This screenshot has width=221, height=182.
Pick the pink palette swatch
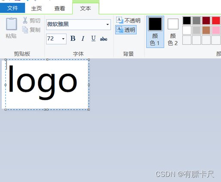coord(216,30)
